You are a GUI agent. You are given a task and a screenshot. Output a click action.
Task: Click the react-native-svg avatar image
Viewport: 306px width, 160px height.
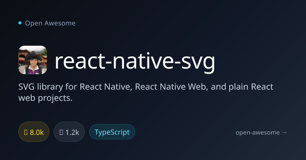tap(33, 60)
